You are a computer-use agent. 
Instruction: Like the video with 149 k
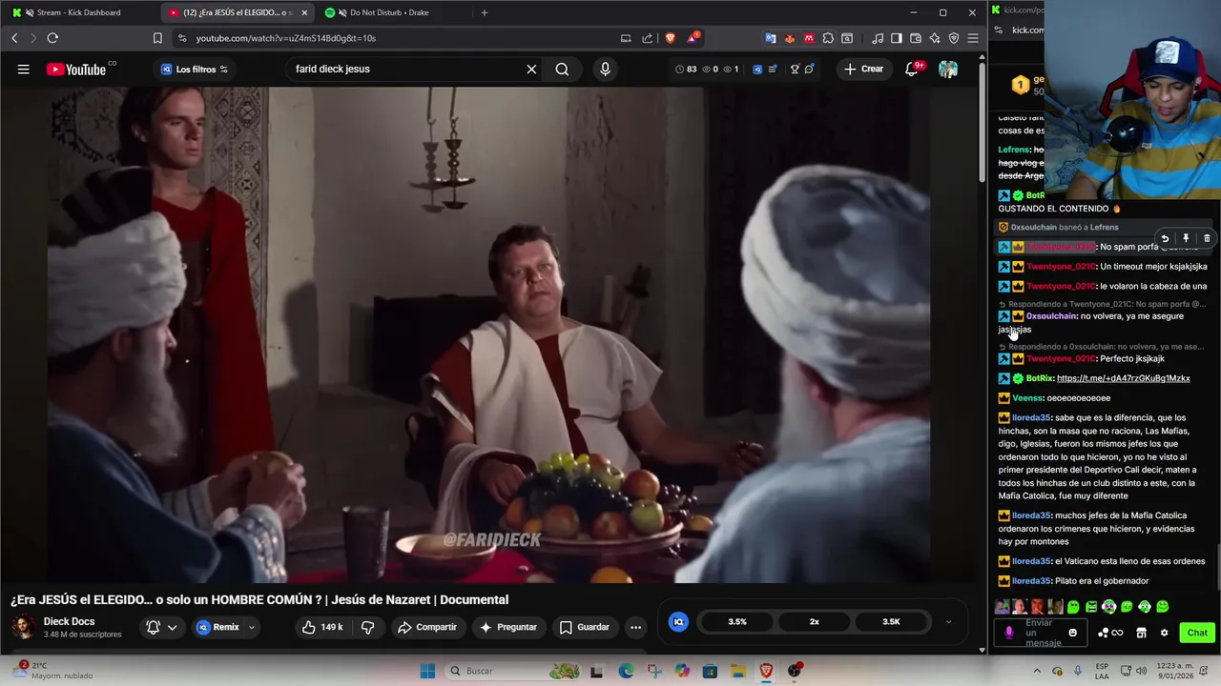coord(321,627)
